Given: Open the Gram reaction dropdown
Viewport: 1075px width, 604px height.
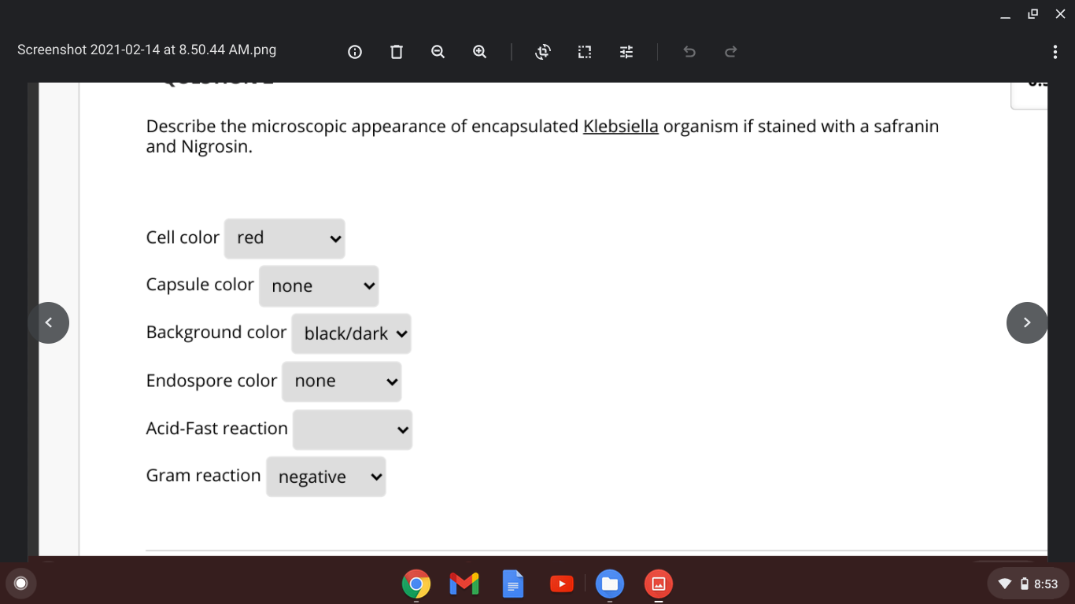Looking at the screenshot, I should pos(325,477).
